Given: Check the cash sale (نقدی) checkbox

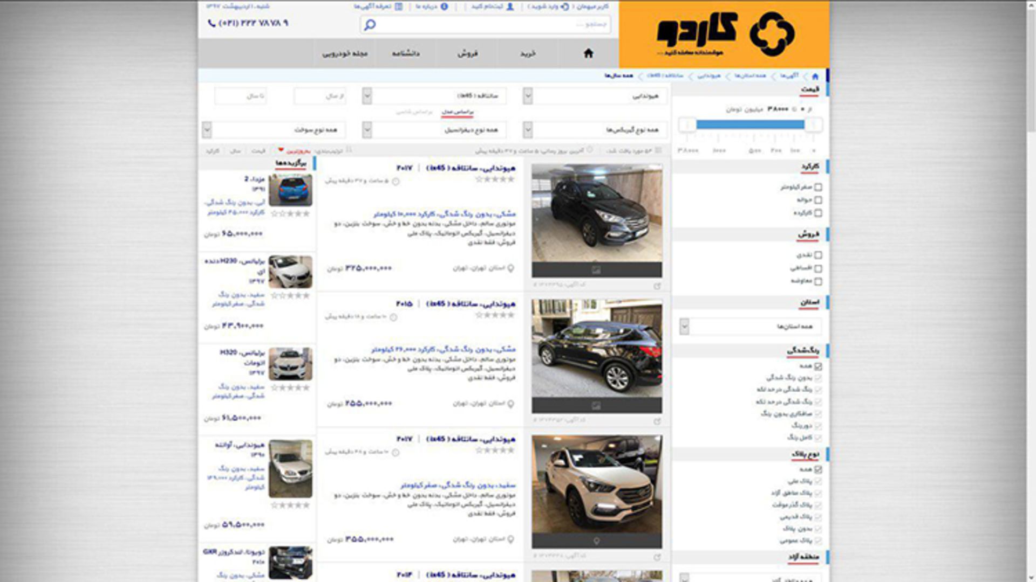Looking at the screenshot, I should tap(818, 255).
